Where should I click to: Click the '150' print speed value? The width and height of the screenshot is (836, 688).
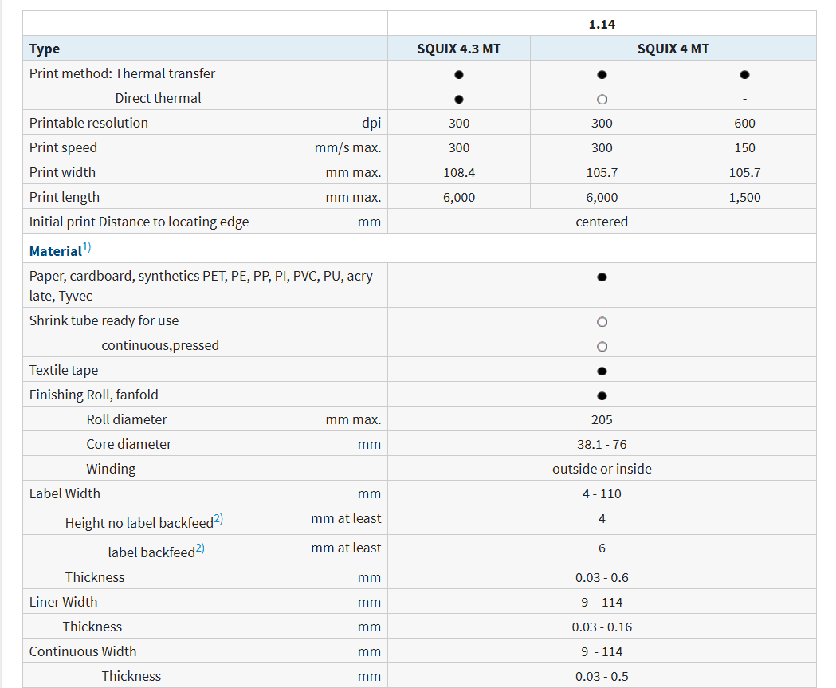coord(745,147)
